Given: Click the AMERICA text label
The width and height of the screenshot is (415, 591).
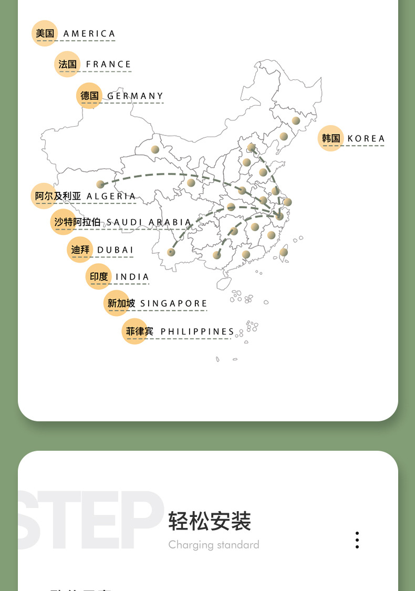Looking at the screenshot, I should [x=89, y=34].
